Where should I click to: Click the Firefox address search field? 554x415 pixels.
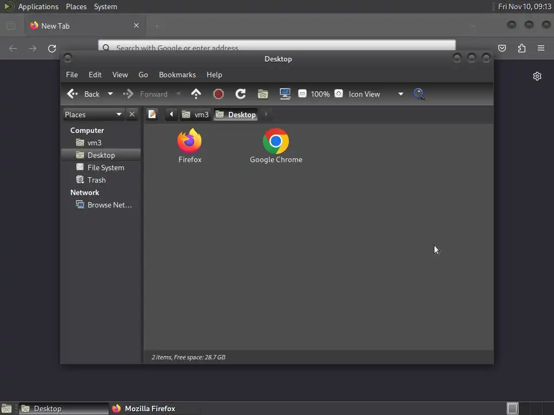[x=277, y=46]
